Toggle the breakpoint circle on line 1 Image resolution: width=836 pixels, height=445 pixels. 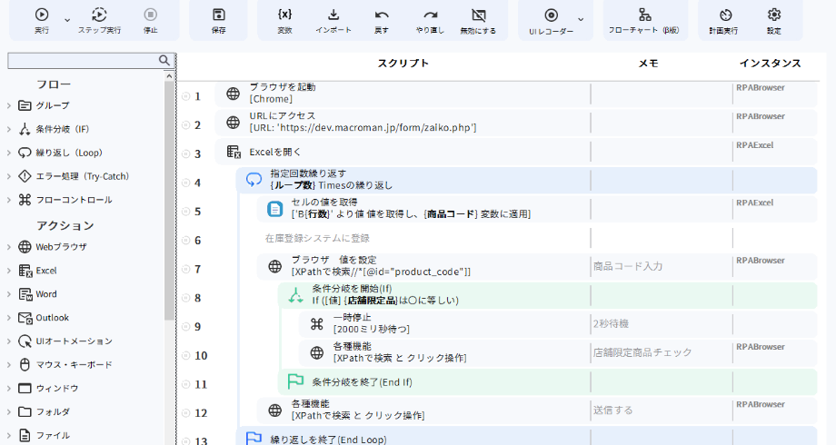pyautogui.click(x=185, y=95)
